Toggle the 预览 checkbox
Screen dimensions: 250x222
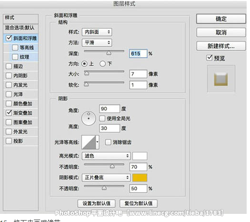(209, 58)
